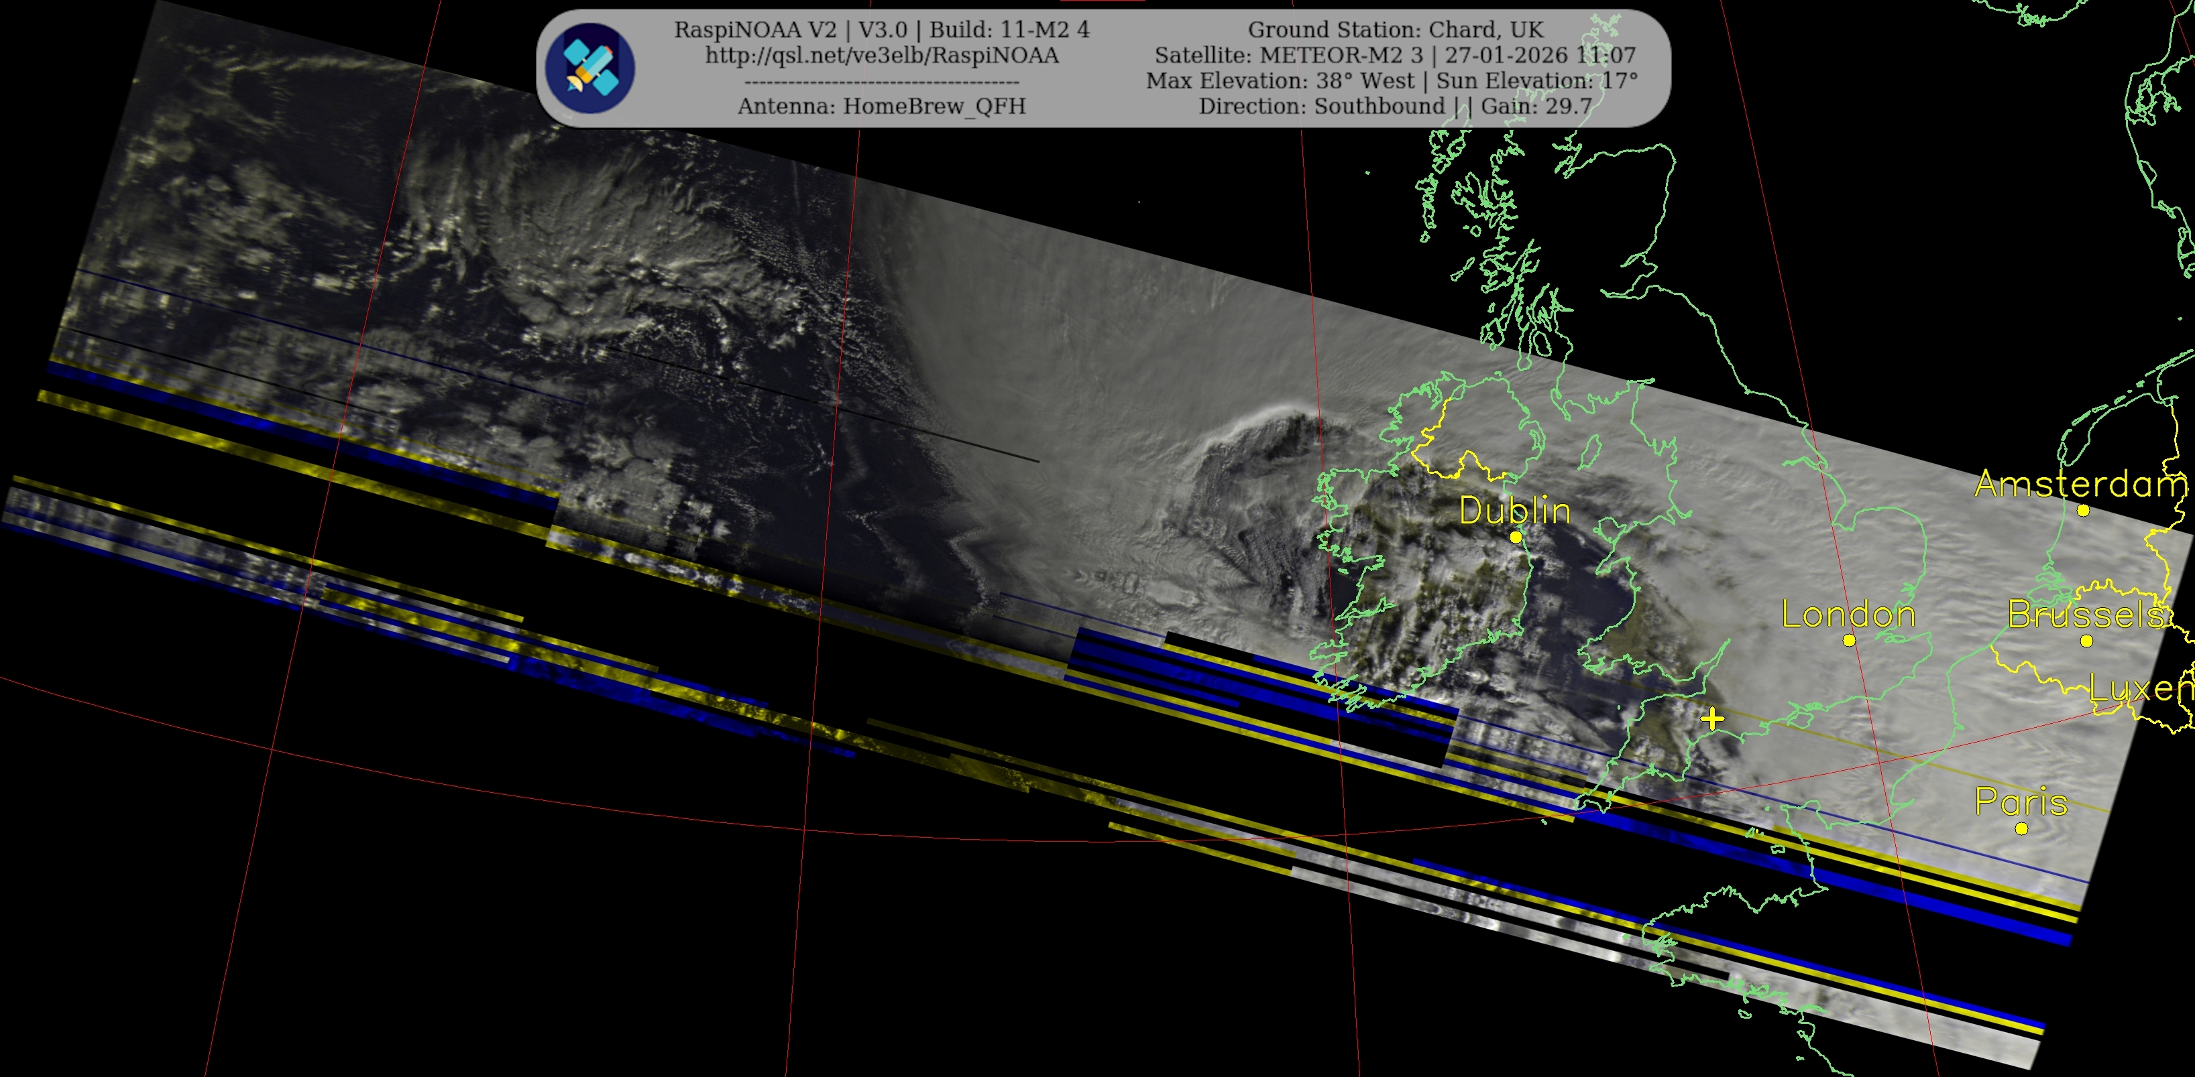
Task: Click the RaspiNOAA V2 build version text
Action: (x=881, y=29)
